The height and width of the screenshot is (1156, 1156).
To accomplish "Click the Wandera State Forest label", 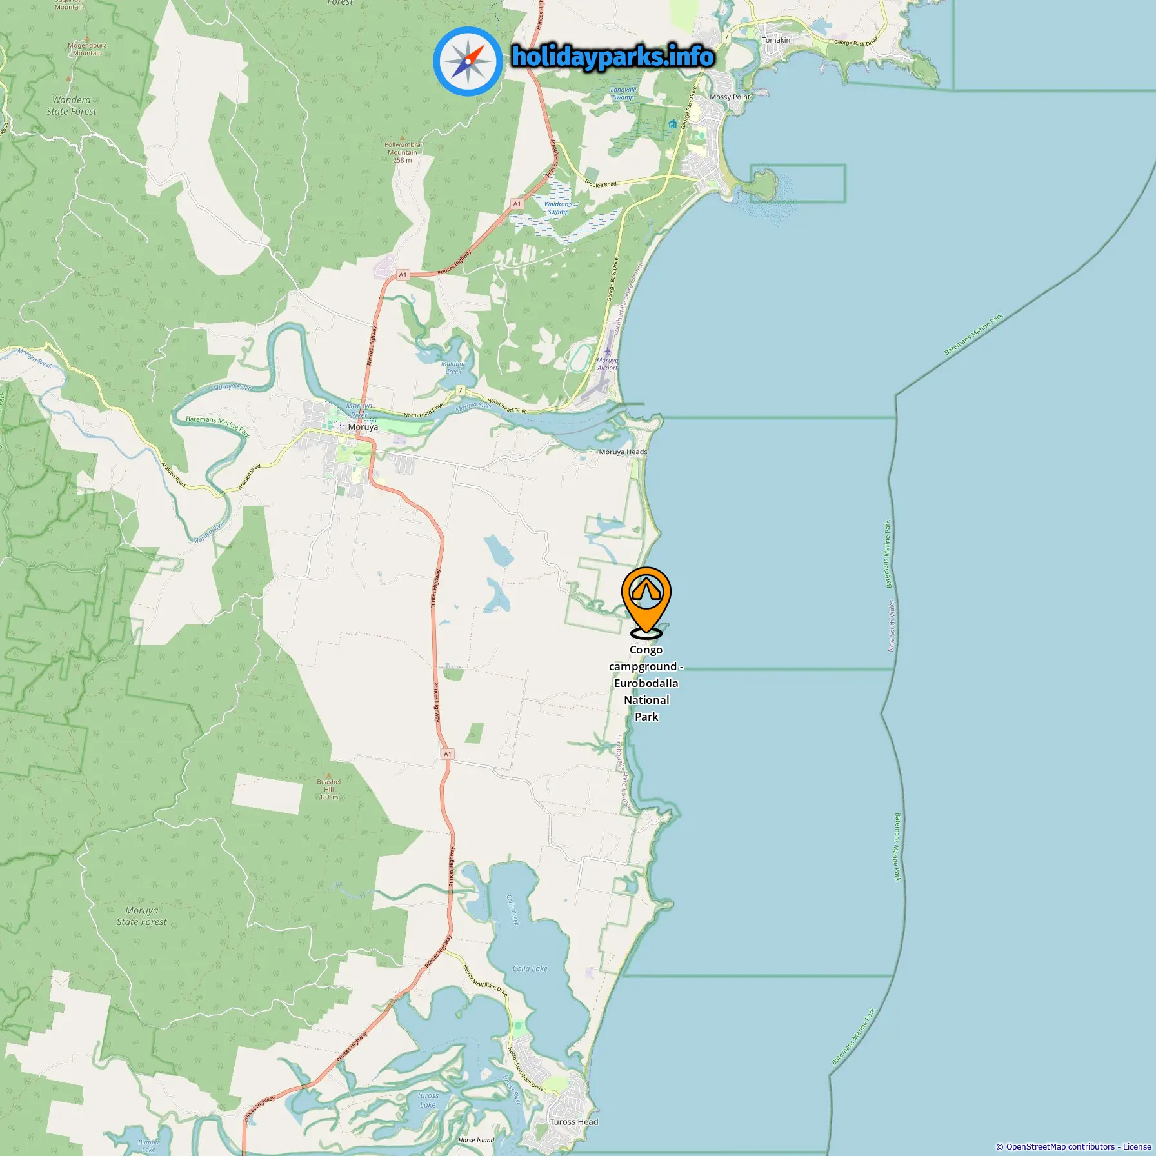I will point(71,105).
